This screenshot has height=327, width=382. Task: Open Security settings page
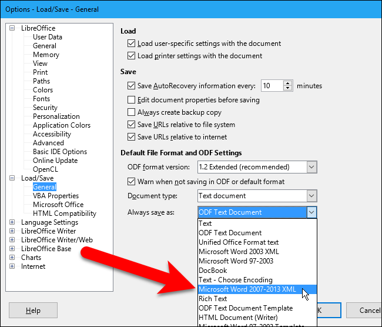(45, 108)
